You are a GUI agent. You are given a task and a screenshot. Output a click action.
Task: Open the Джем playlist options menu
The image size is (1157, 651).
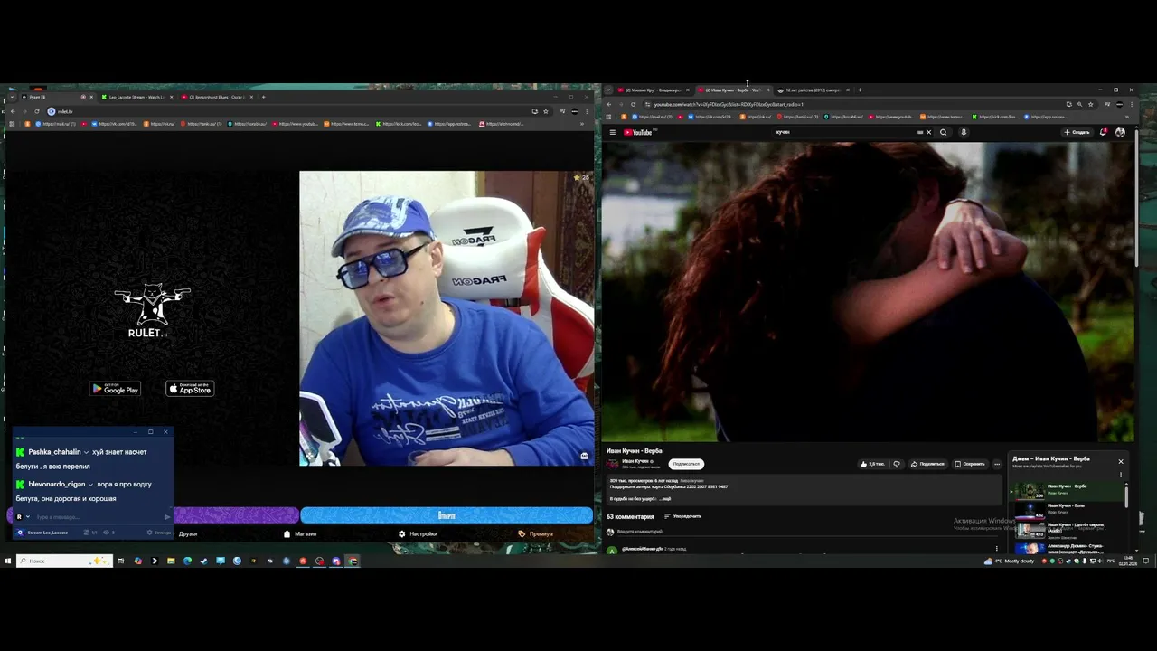point(1121,474)
